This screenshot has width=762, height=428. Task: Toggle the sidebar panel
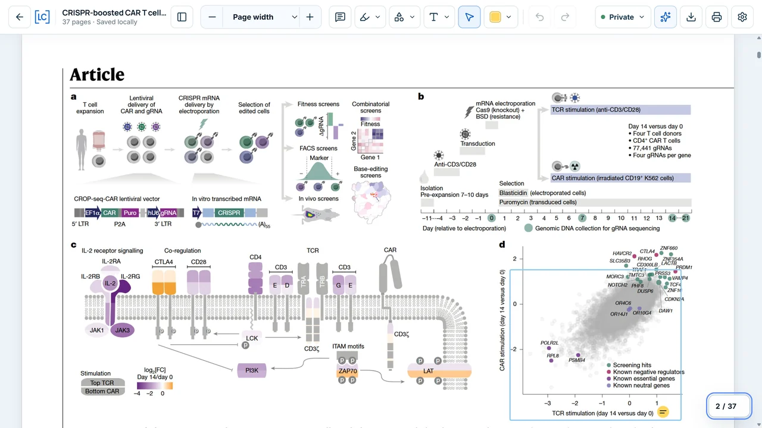point(182,17)
